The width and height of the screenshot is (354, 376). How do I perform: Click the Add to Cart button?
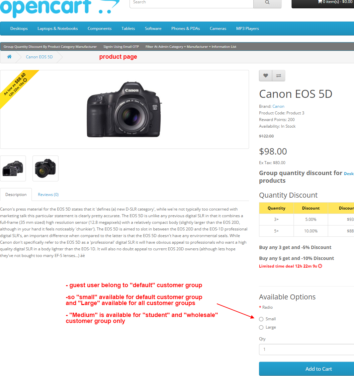click(x=307, y=369)
